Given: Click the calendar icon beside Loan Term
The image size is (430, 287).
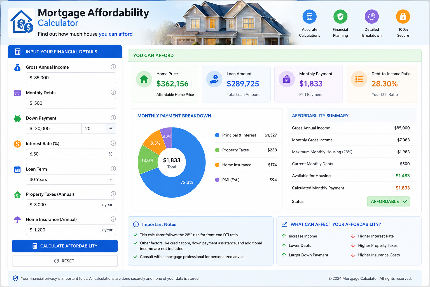Looking at the screenshot, I should click(17, 169).
